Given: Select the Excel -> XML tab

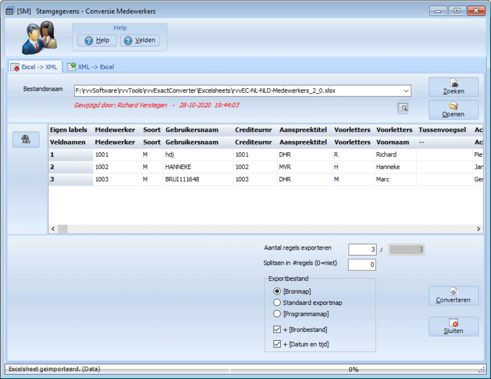Looking at the screenshot, I should [34, 67].
